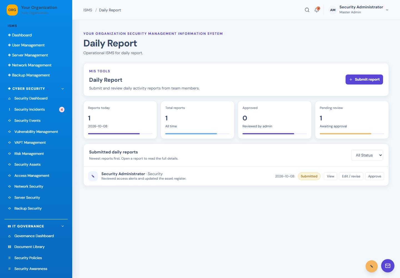The image size is (400, 278).
Task: Click the icon beside Security Awareness
Action: [x=9, y=269]
